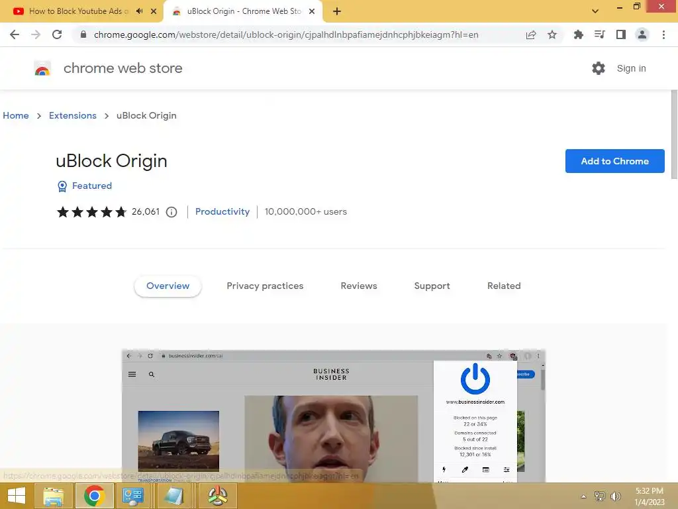678x509 pixels.
Task: Click the rating info circle icon
Action: [x=171, y=212]
